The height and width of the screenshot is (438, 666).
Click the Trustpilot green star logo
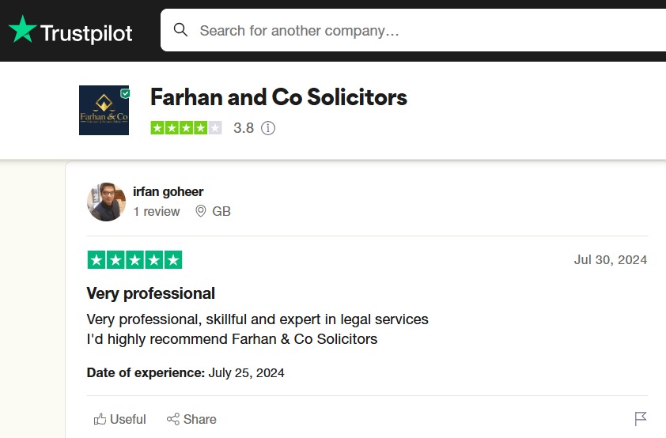click(23, 30)
